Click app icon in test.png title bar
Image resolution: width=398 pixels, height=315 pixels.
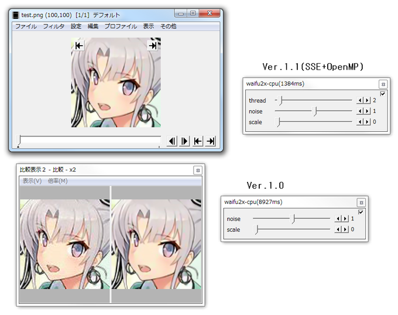coord(16,15)
